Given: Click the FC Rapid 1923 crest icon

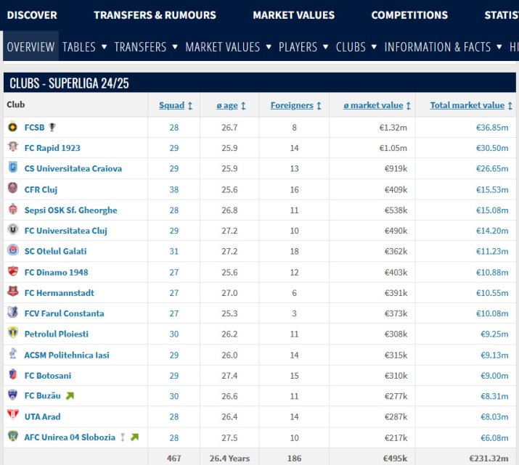Looking at the screenshot, I should 12,147.
